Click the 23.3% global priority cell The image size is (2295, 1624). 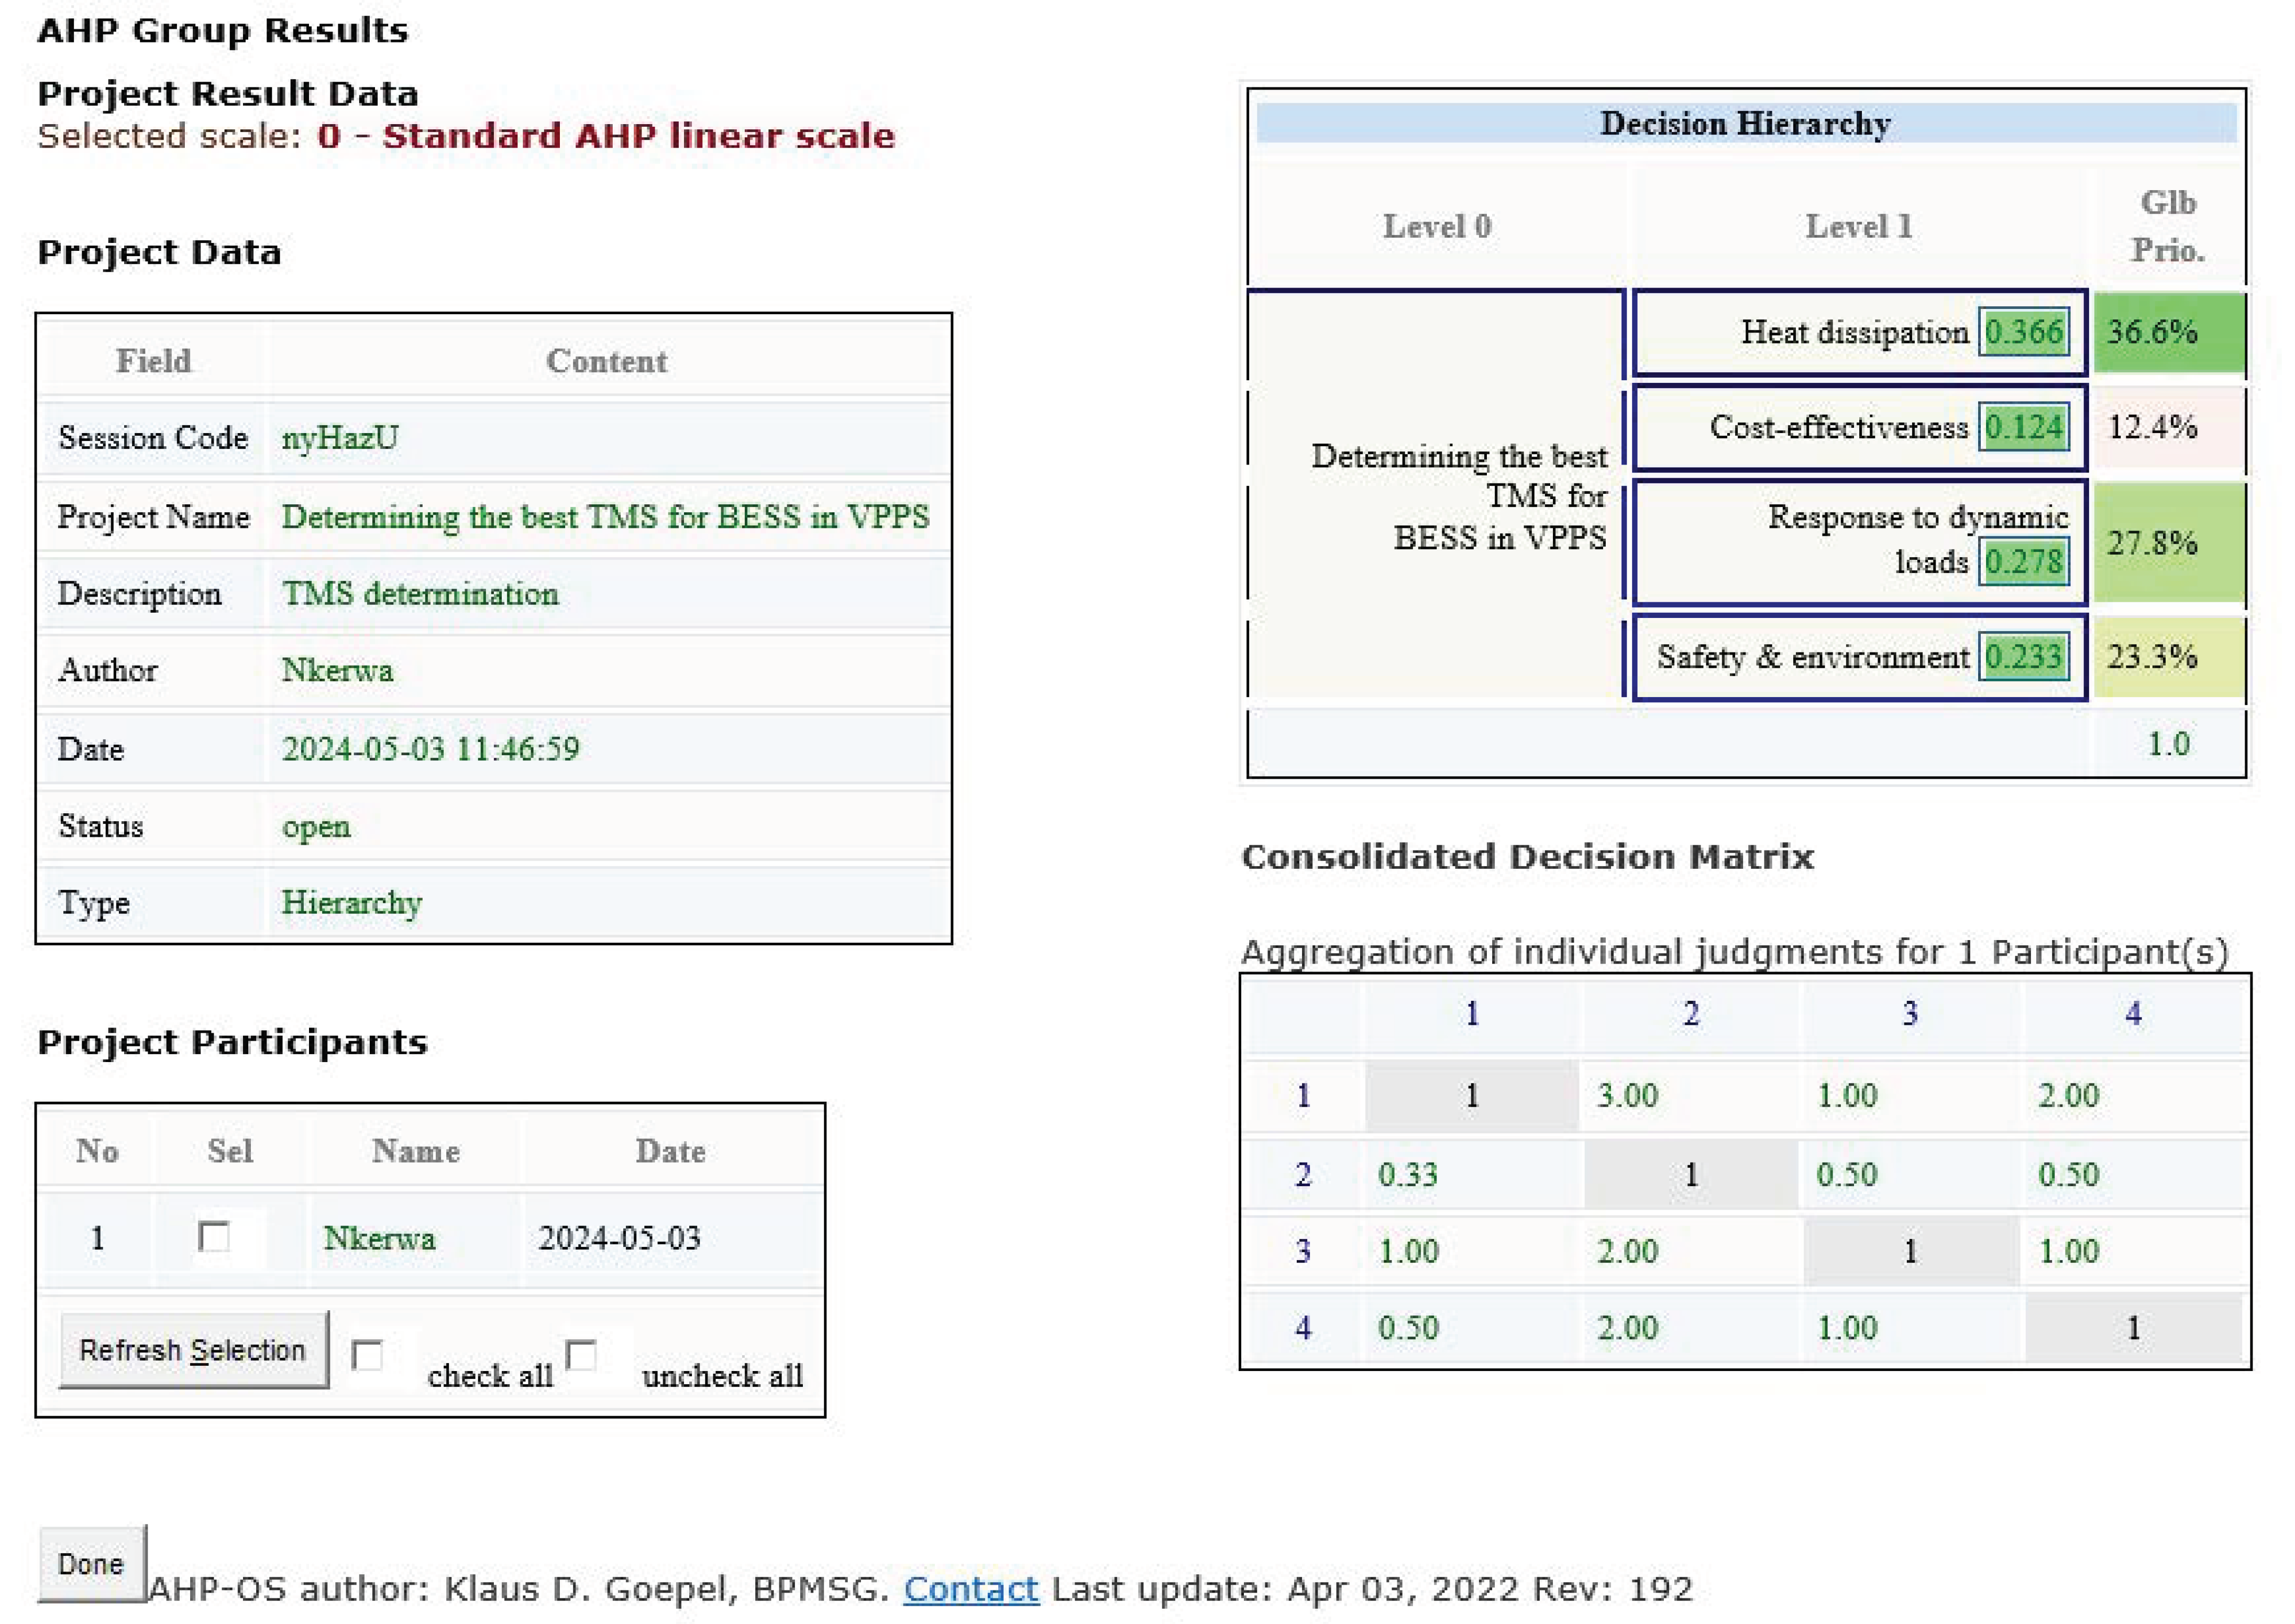[2167, 657]
